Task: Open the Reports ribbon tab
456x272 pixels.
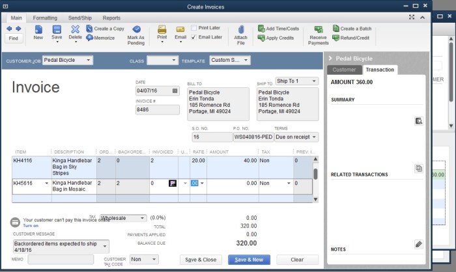Action: [111, 18]
